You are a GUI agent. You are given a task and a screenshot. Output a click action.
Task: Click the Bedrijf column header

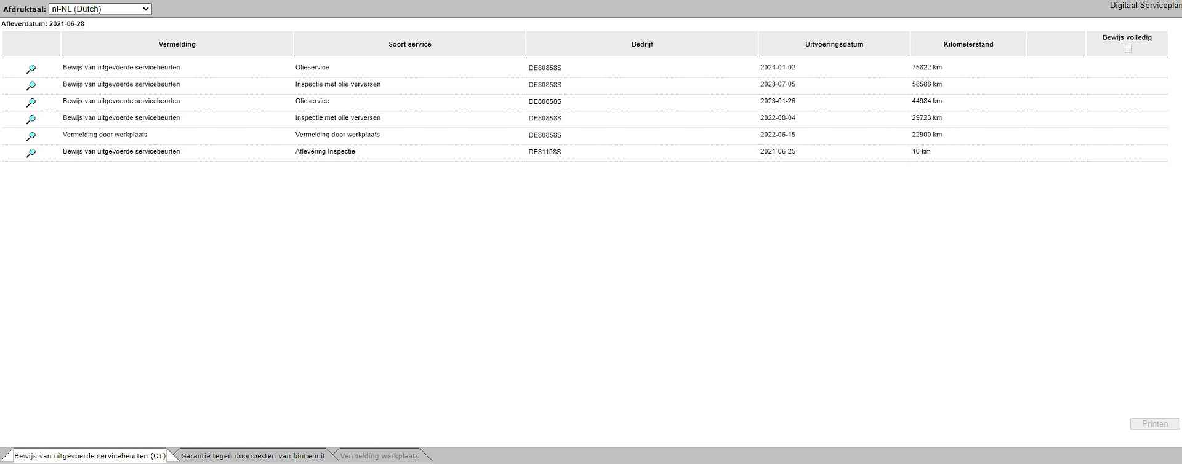click(x=642, y=44)
